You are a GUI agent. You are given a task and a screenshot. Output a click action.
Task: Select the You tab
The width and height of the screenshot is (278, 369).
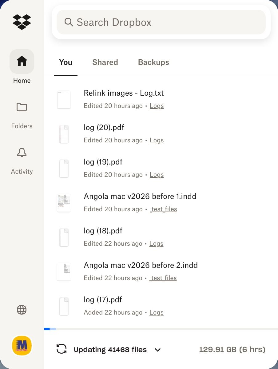tap(66, 62)
